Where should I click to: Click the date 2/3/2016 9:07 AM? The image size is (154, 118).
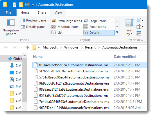pos(127,108)
